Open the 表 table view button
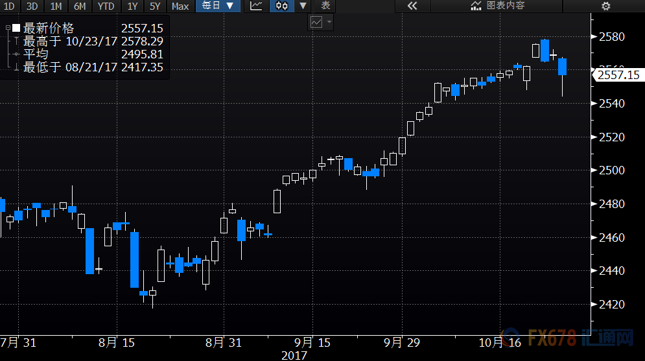This screenshot has height=361, width=645. [325, 6]
